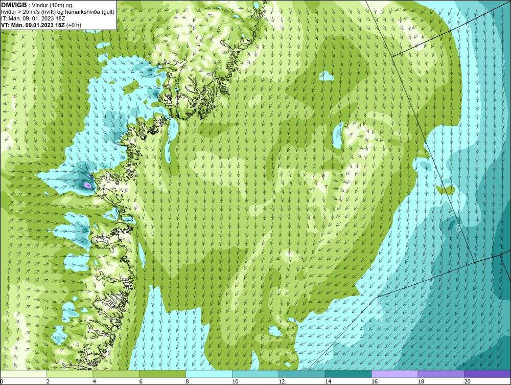Click the legend value label 20
Viewport: 511px width, 385px height.
(x=468, y=381)
